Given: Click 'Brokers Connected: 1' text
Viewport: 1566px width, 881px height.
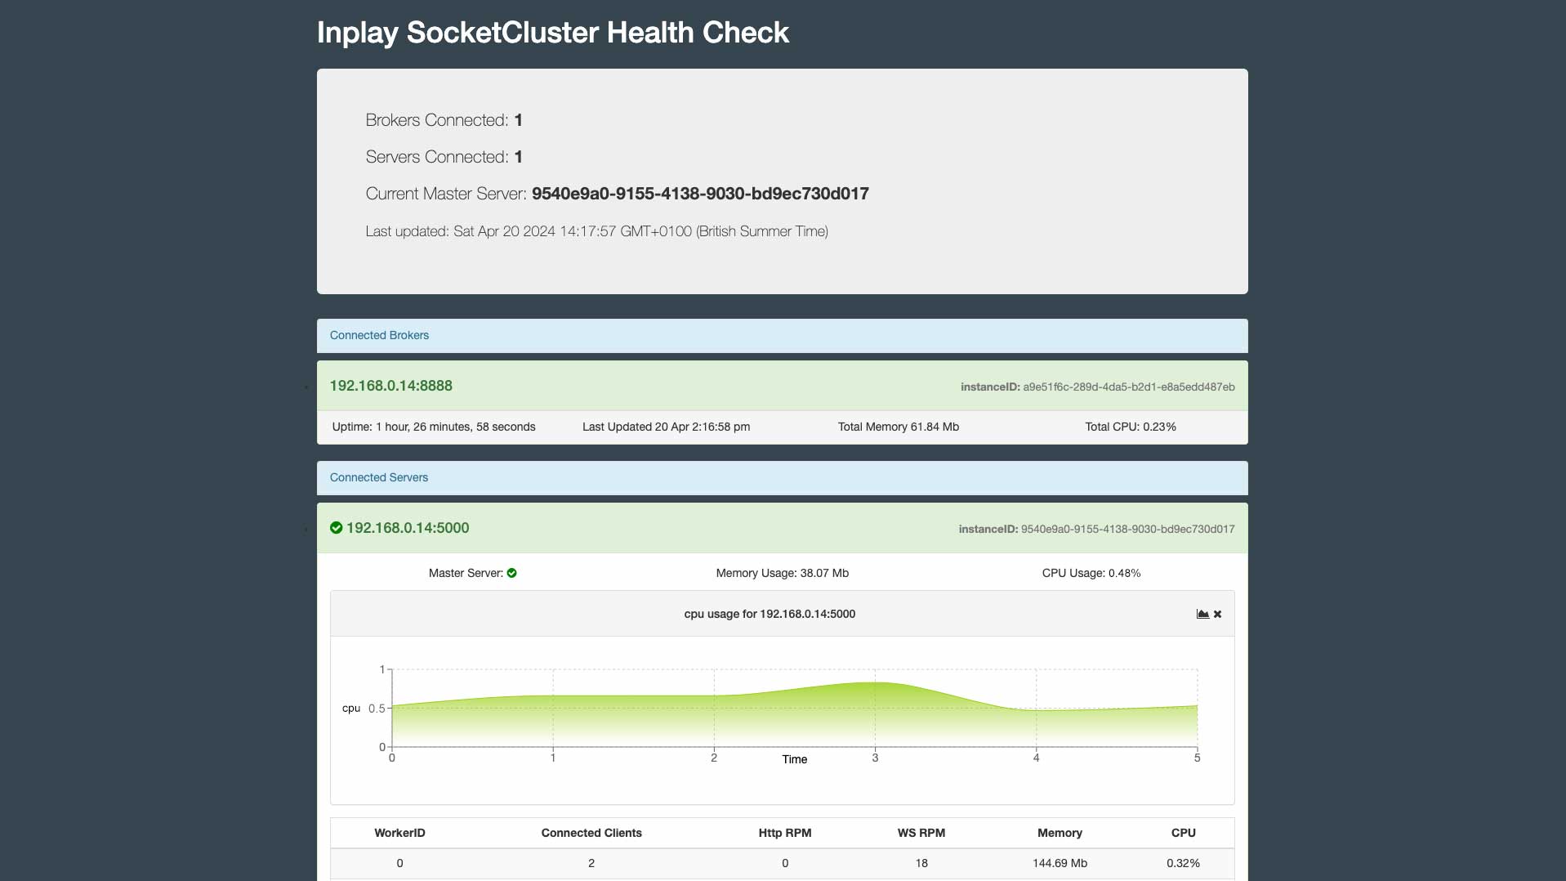Looking at the screenshot, I should (x=444, y=120).
